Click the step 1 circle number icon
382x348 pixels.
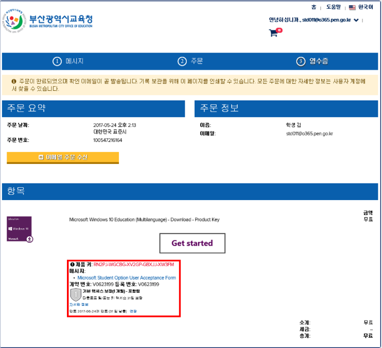pos(57,61)
